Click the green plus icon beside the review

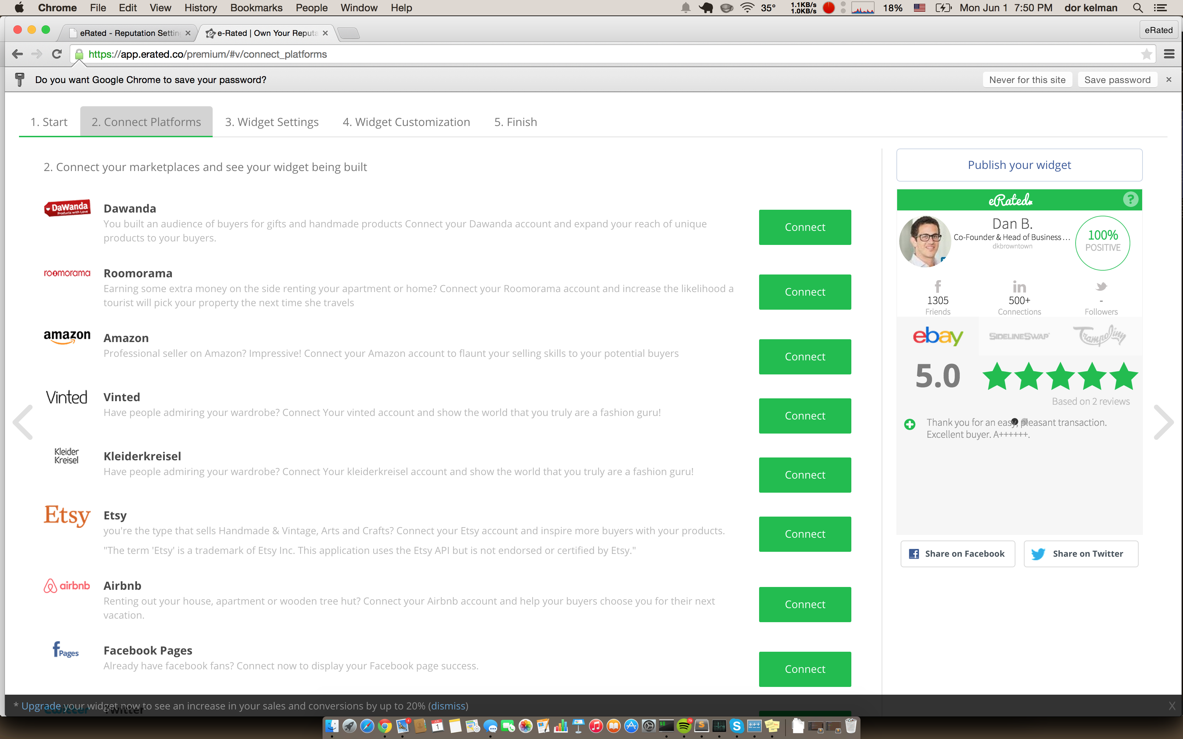point(909,424)
